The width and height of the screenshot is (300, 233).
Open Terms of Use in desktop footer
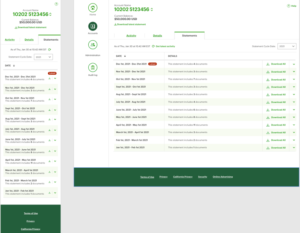[x=147, y=177]
